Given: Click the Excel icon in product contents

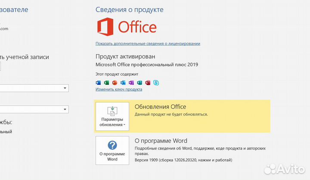Looking at the screenshot, I should click(x=106, y=83).
